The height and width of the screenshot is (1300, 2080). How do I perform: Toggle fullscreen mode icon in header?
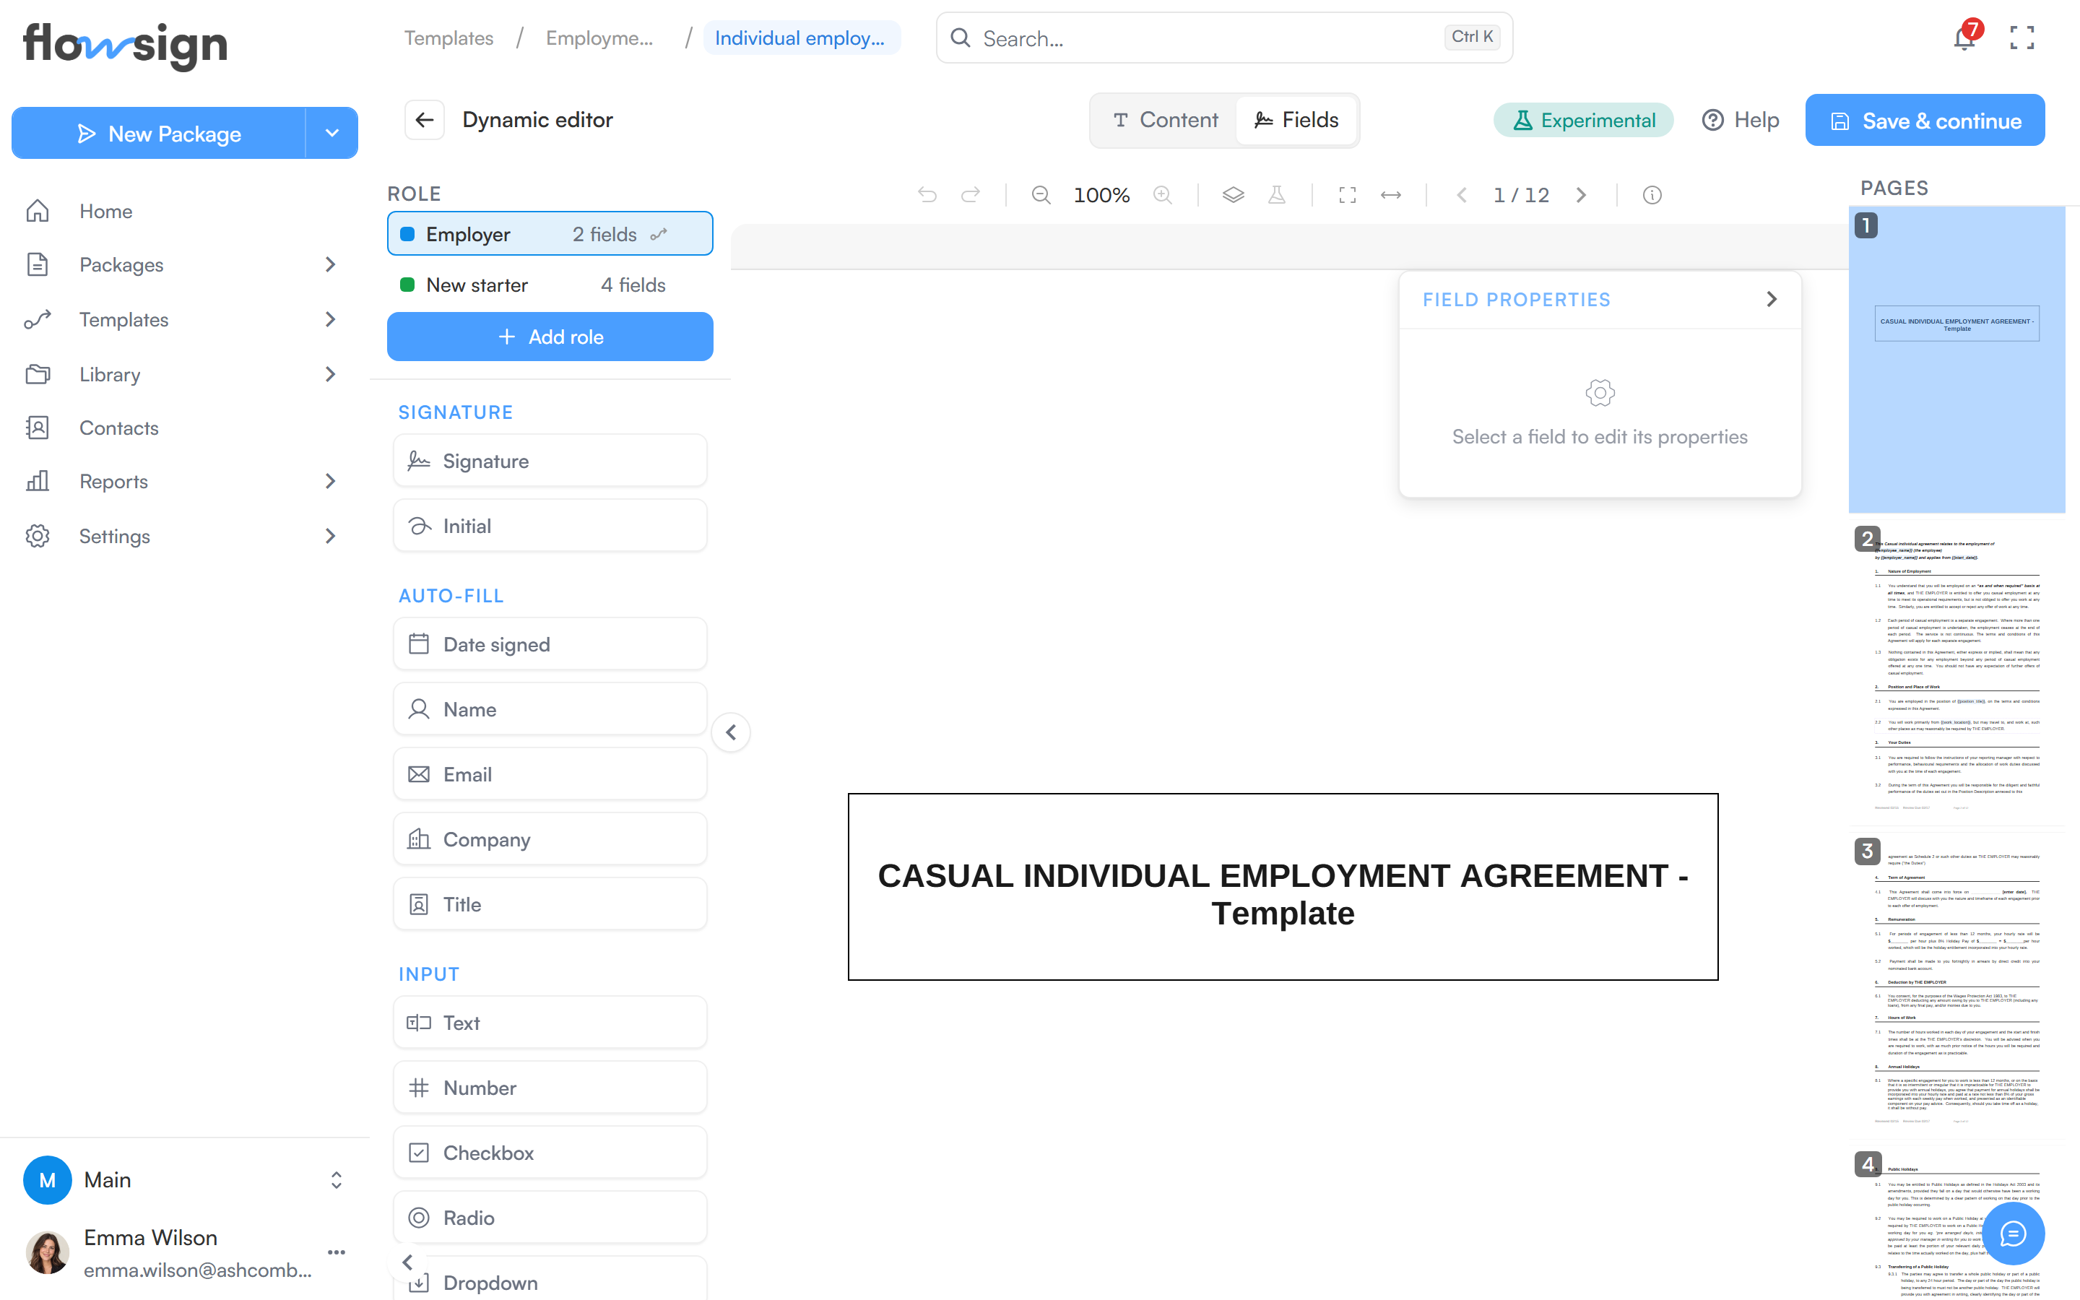point(2021,37)
